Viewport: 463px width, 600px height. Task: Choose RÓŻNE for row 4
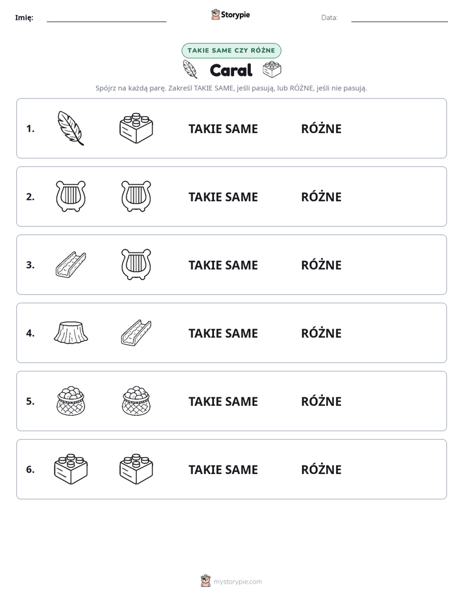point(321,333)
